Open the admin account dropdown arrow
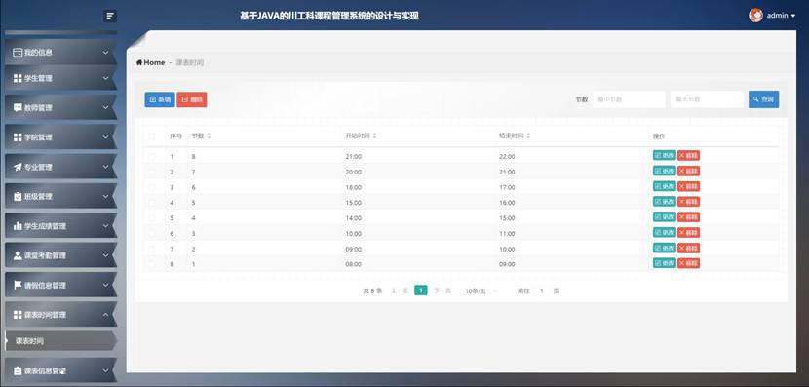 pyautogui.click(x=793, y=16)
